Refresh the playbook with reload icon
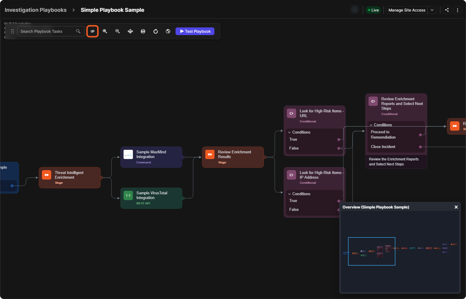 coord(156,31)
